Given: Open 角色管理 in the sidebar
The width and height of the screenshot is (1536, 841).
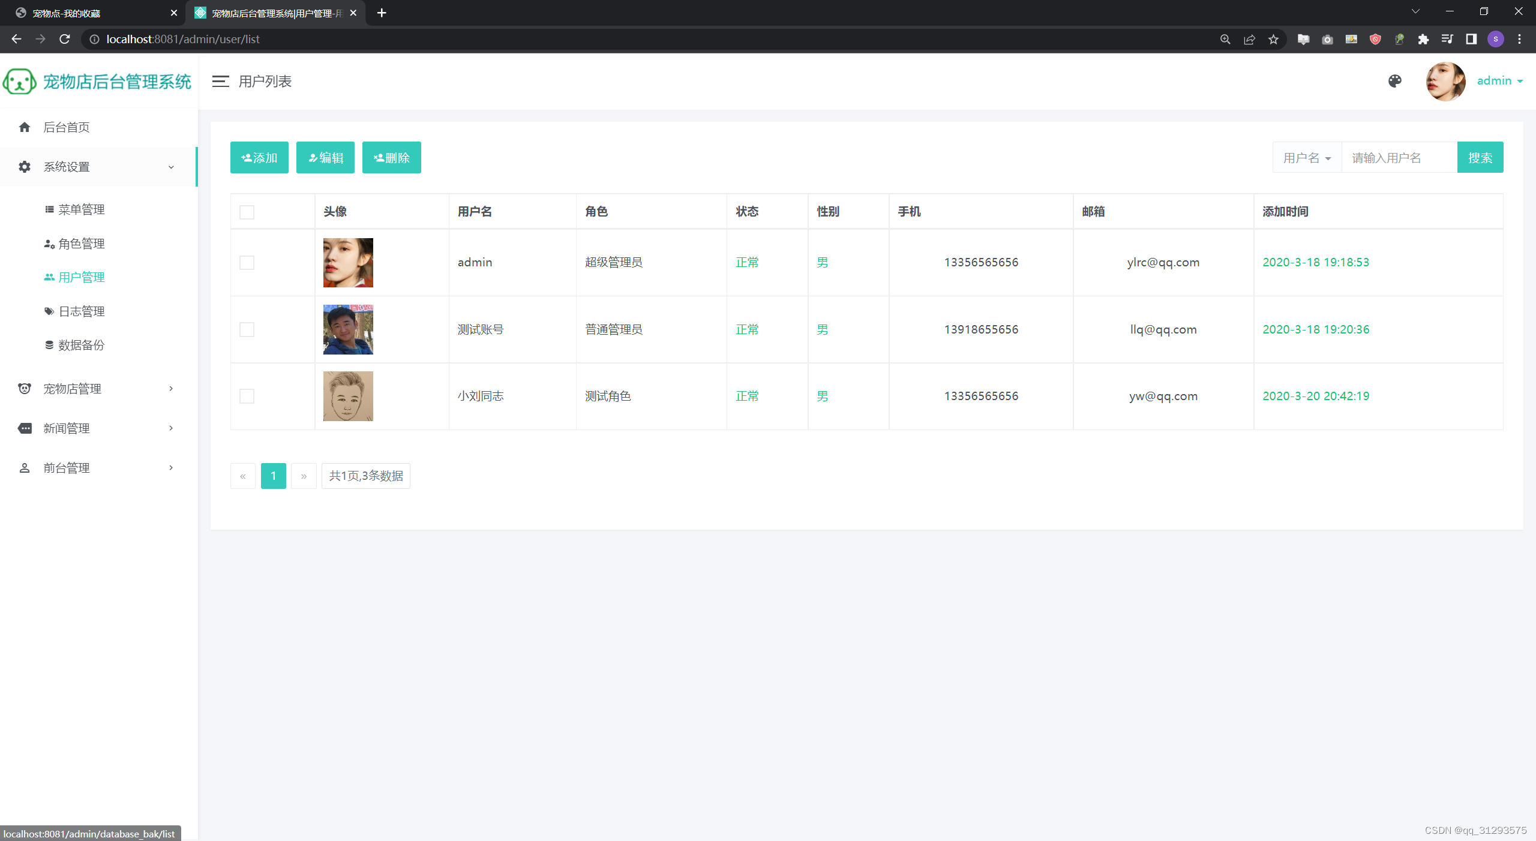Looking at the screenshot, I should point(82,244).
